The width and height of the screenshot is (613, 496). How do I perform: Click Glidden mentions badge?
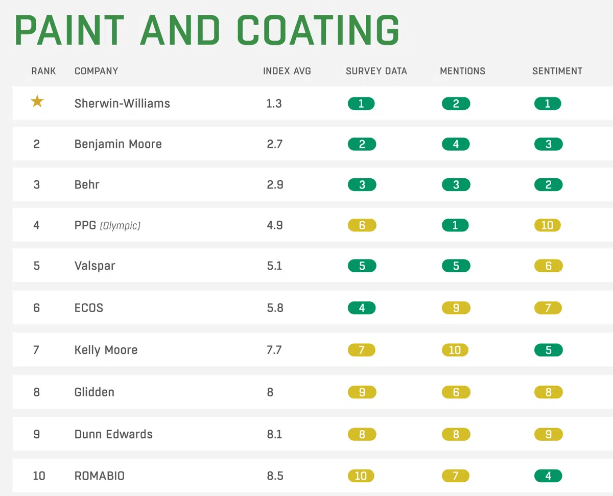click(456, 392)
